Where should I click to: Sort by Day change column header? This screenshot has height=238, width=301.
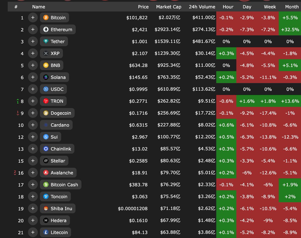[x=247, y=7]
